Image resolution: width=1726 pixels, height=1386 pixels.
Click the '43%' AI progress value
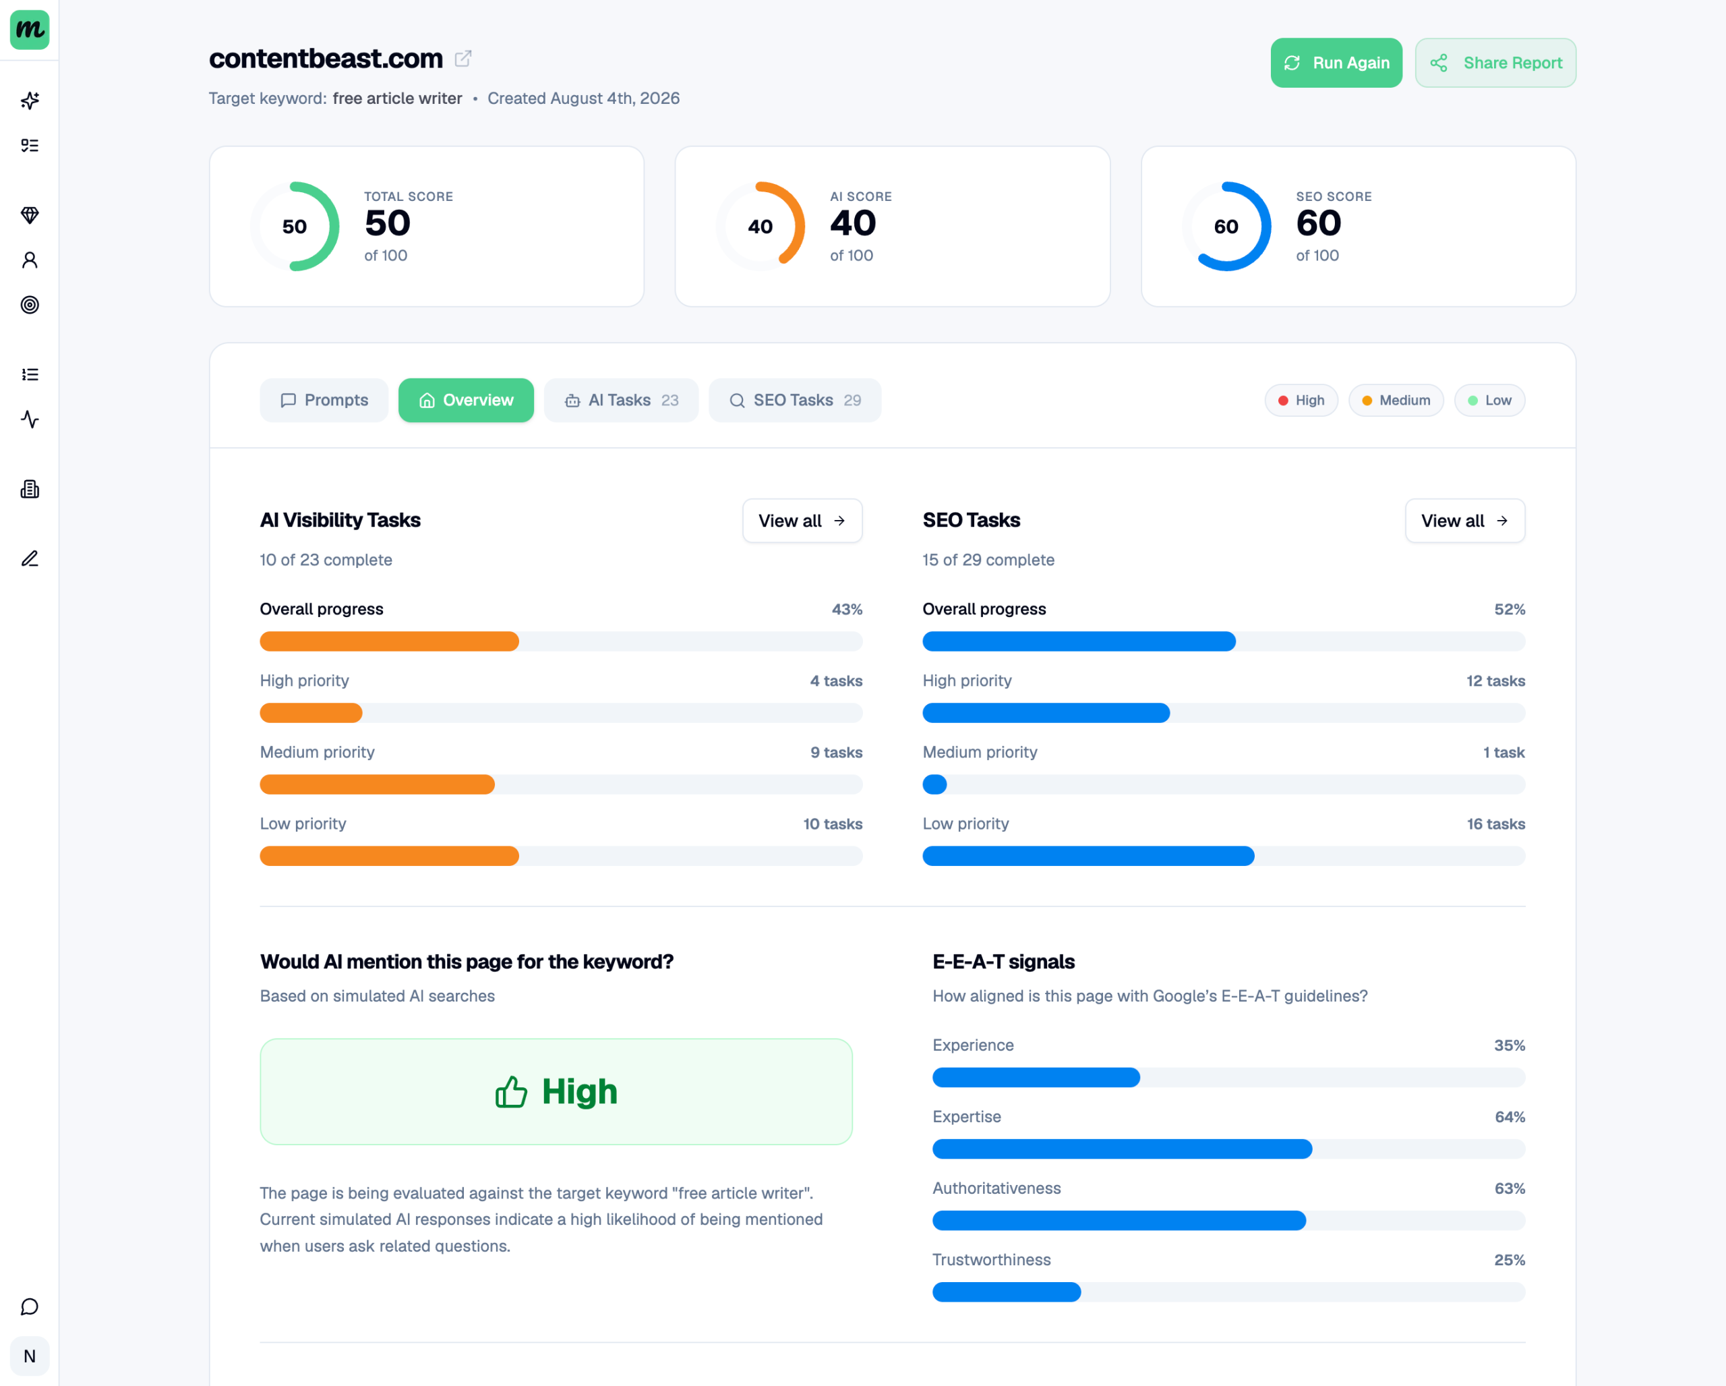pos(847,609)
